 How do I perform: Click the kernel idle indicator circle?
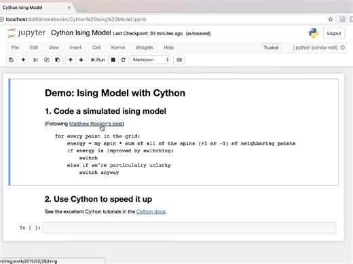click(x=343, y=47)
